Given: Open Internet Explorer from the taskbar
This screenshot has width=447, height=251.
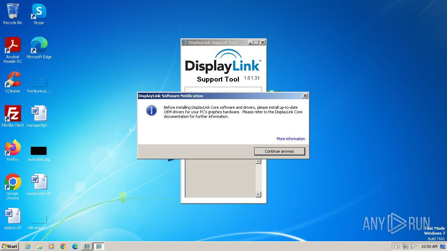Looking at the screenshot, I should tap(28, 246).
